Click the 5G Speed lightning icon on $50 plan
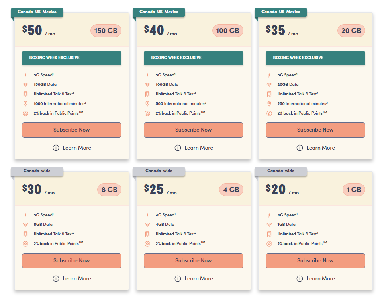This screenshot has width=386, height=303. pos(25,75)
